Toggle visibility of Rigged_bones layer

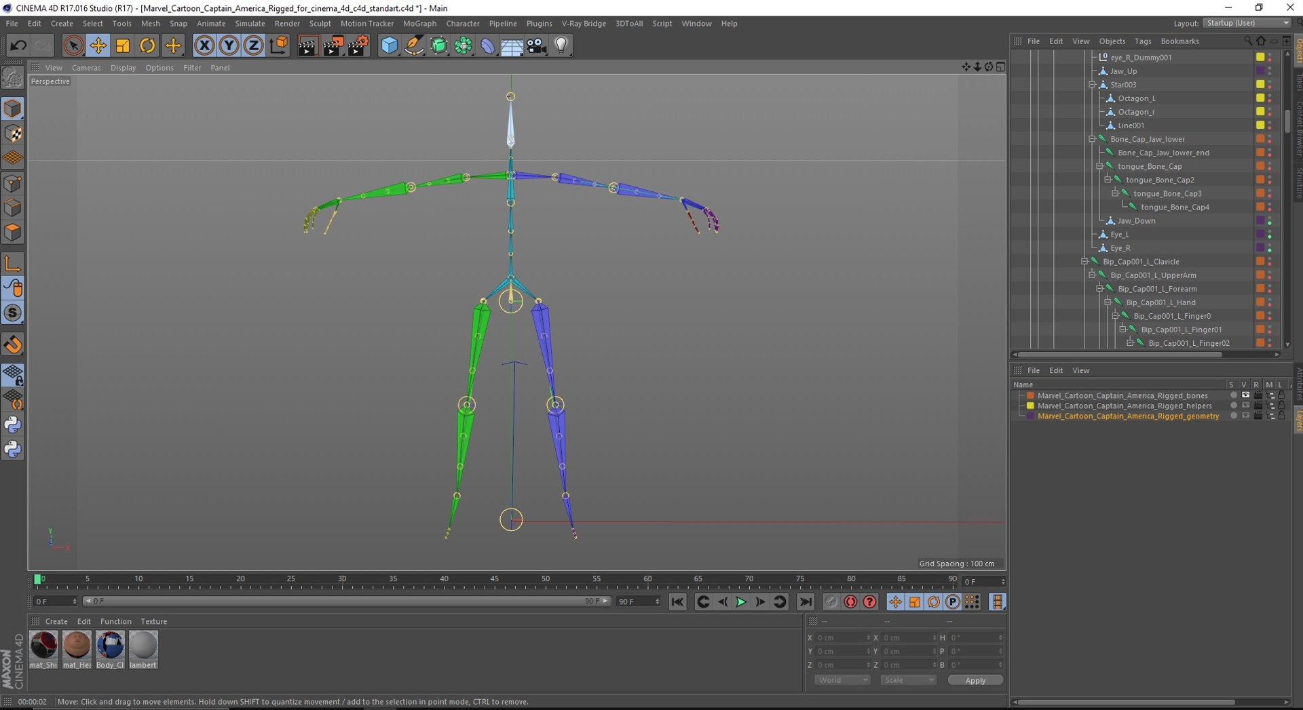tap(1245, 395)
